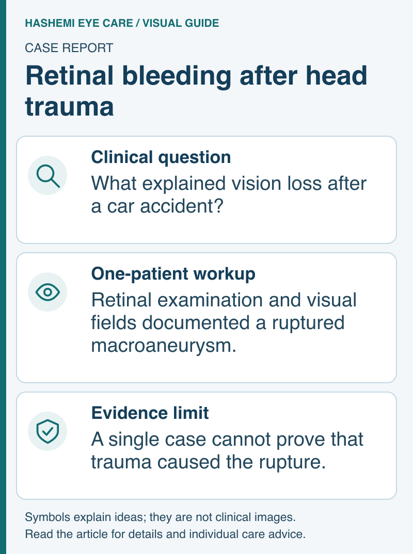The width and height of the screenshot is (413, 554).
Task: Click the single case cannot prove text
Action: 227,450
